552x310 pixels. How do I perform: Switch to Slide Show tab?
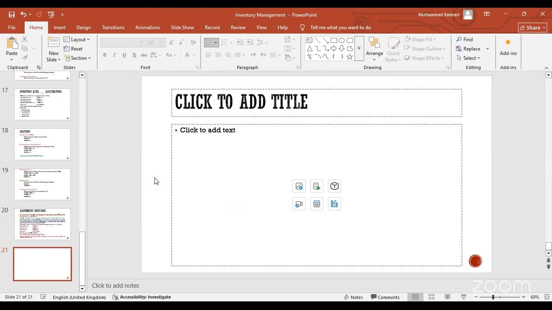[182, 28]
